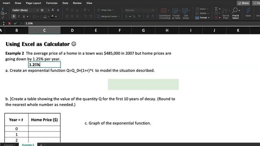Open the View ribbon tab
Screen dimensions: 260x146
(x=89, y=3)
